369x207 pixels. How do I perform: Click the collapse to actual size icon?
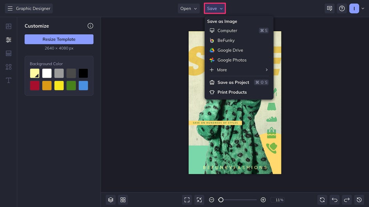pos(199,200)
